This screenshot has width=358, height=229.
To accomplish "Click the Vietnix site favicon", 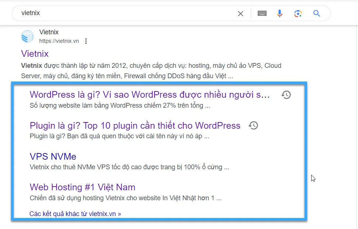I will (x=27, y=36).
